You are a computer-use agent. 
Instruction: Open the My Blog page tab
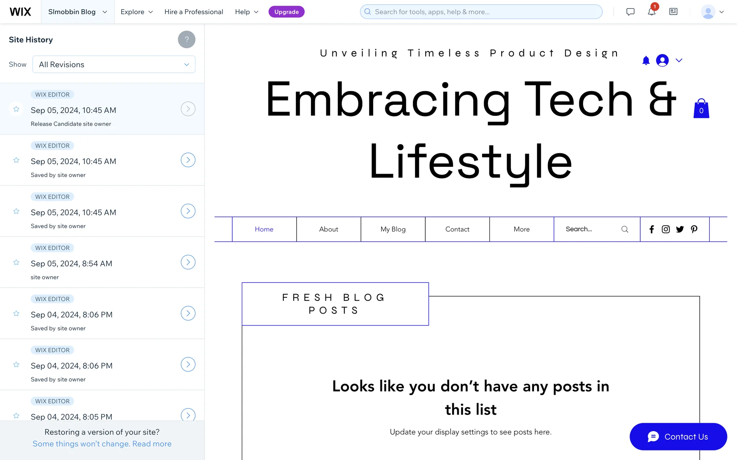tap(393, 229)
